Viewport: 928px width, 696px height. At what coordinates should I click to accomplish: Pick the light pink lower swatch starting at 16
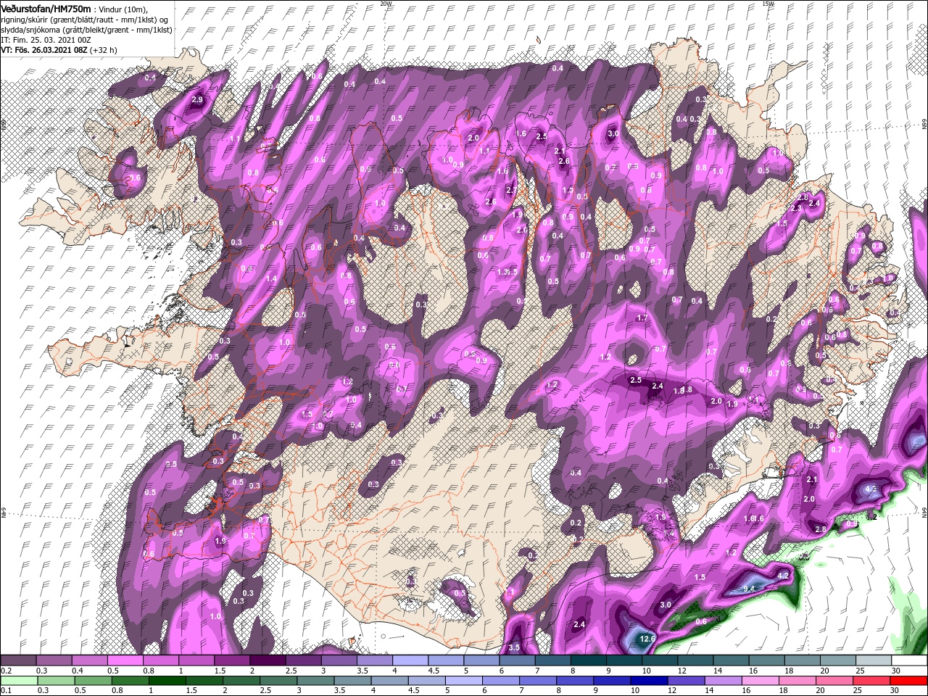coord(761,681)
